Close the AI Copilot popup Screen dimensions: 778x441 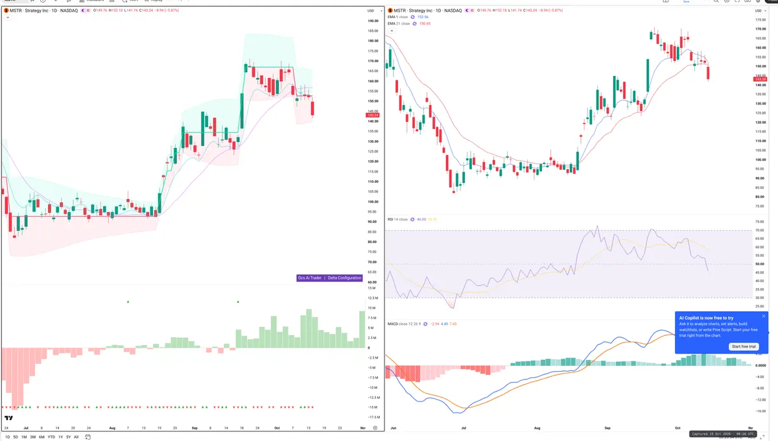tap(764, 316)
